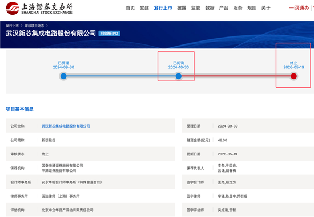Click the 一网通办 link
This screenshot has width=314, height=217.
coord(299,8)
